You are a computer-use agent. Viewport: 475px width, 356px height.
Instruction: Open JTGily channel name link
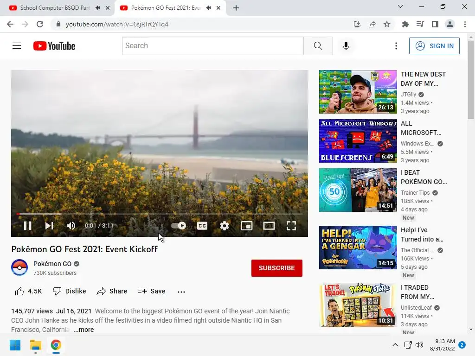click(408, 95)
